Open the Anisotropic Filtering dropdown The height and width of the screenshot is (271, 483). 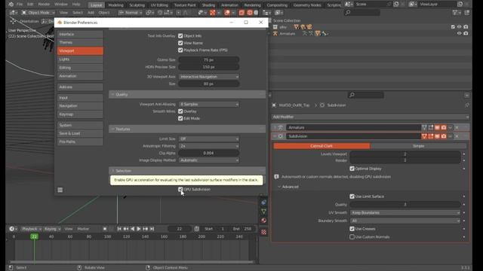coord(209,146)
